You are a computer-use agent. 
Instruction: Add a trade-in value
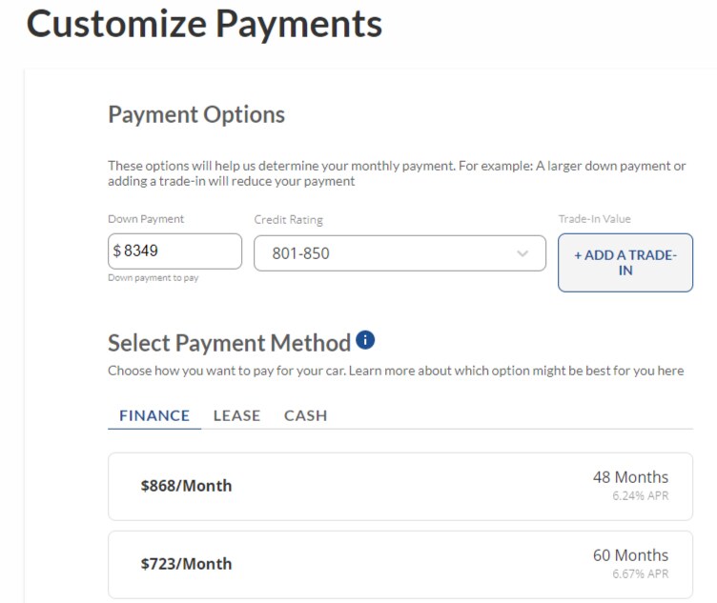pos(625,263)
